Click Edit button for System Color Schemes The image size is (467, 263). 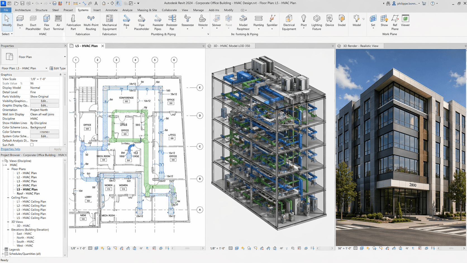pyautogui.click(x=44, y=136)
